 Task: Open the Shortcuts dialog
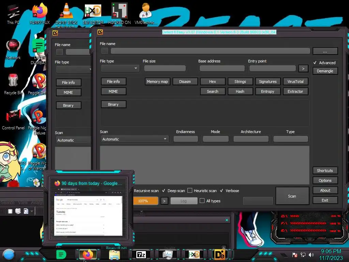[325, 171]
